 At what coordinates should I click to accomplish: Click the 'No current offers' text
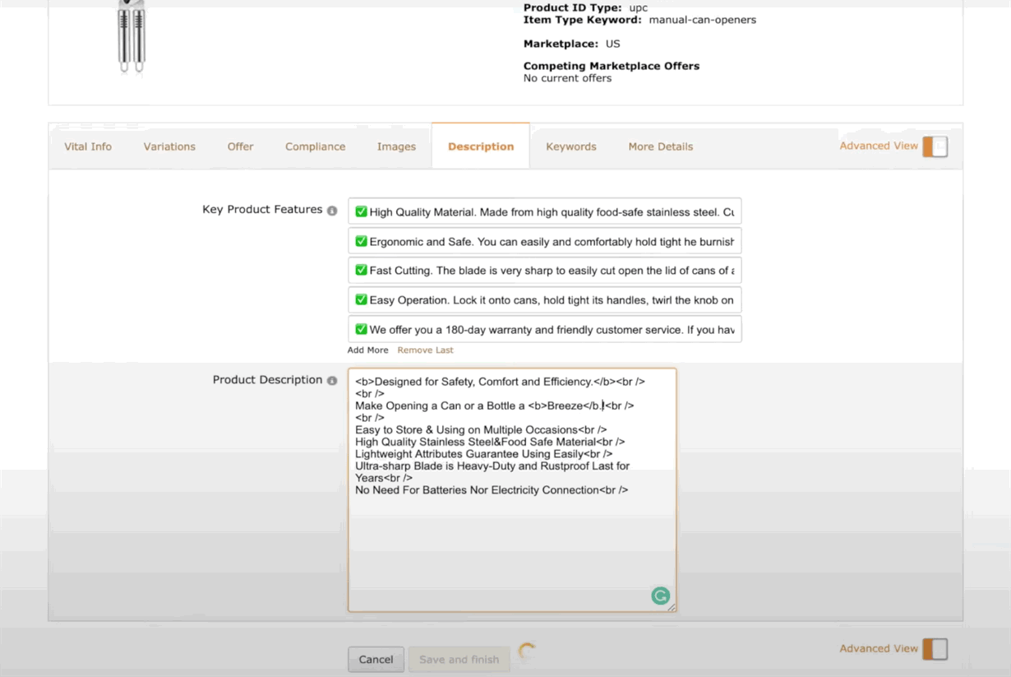[x=567, y=78]
